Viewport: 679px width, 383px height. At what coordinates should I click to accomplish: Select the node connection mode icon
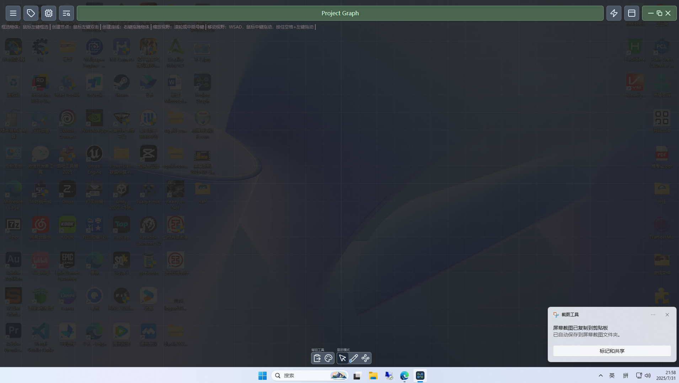[x=365, y=358]
